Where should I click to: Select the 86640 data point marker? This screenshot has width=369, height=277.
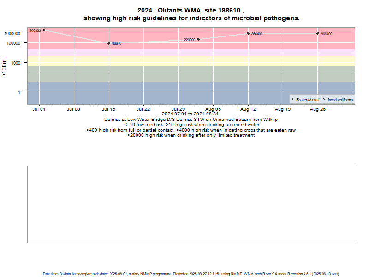(x=109, y=43)
